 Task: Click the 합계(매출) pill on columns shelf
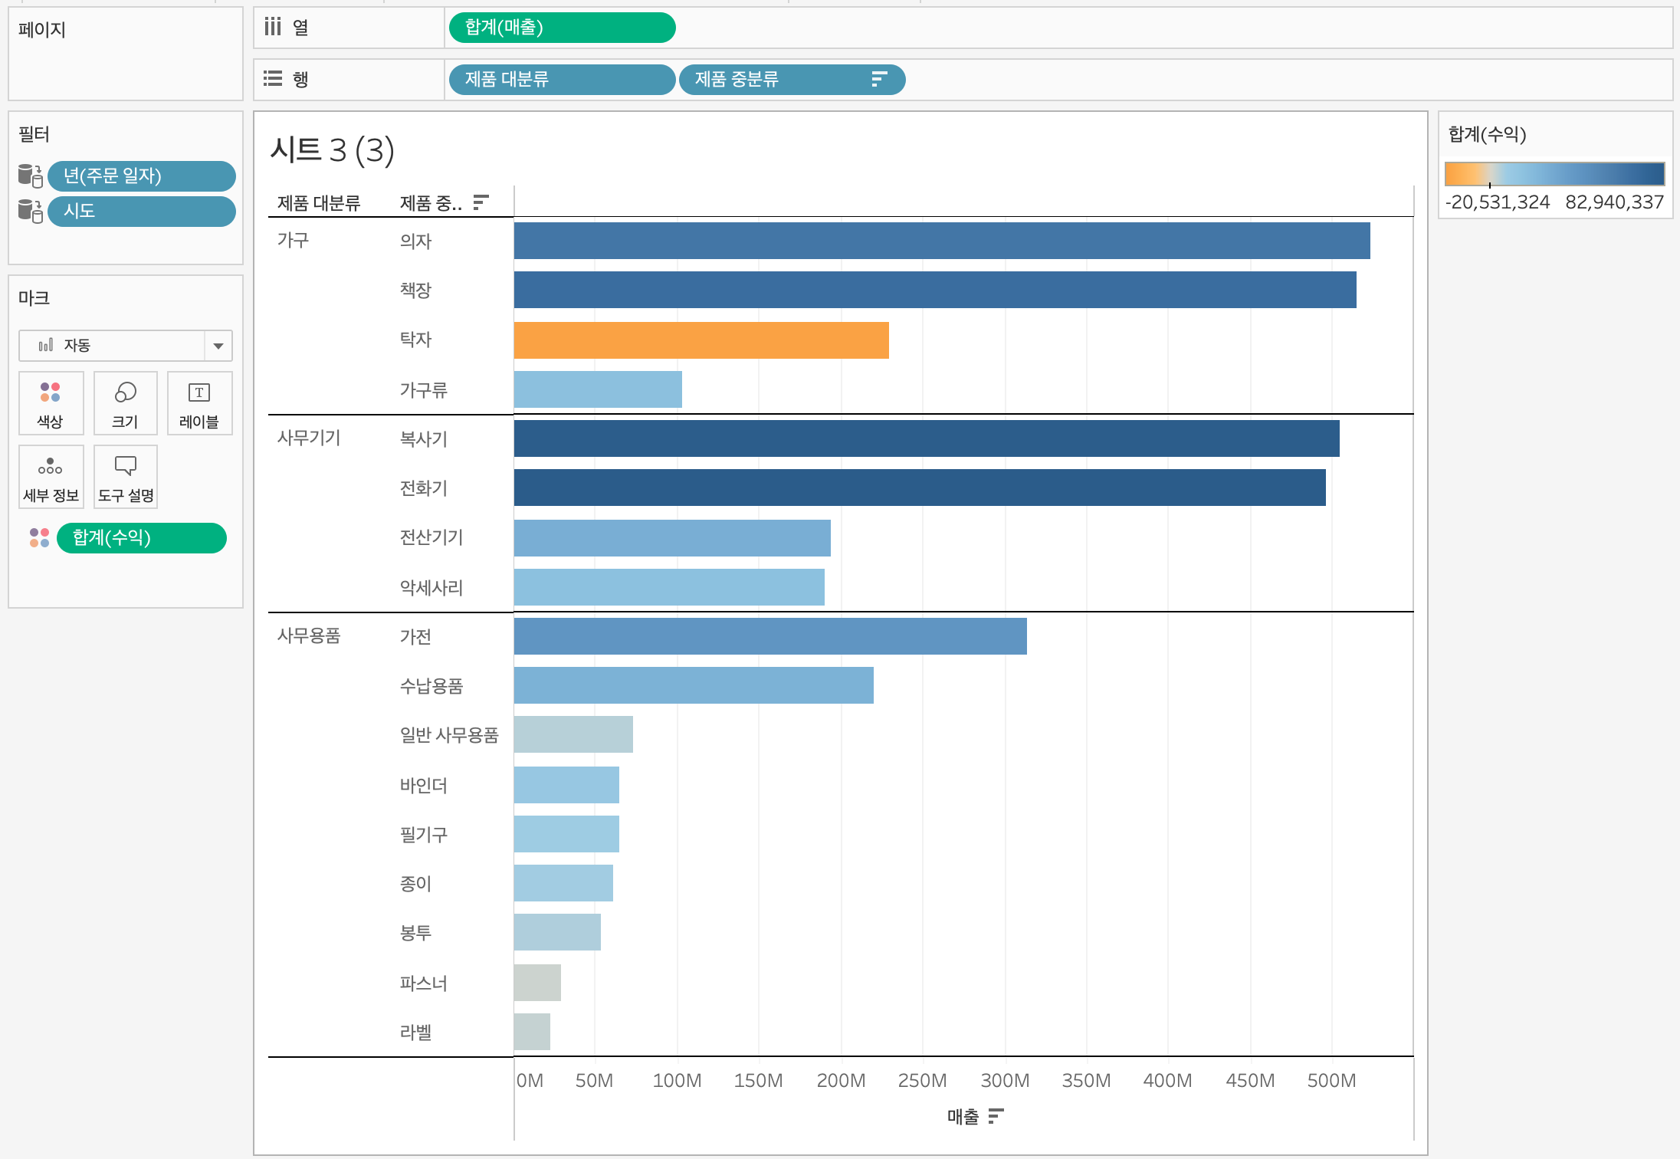(561, 28)
